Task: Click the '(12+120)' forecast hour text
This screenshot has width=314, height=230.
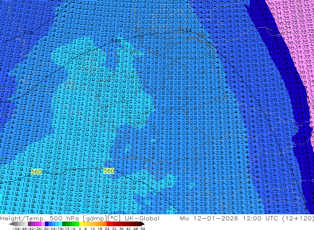Action: pyautogui.click(x=298, y=218)
